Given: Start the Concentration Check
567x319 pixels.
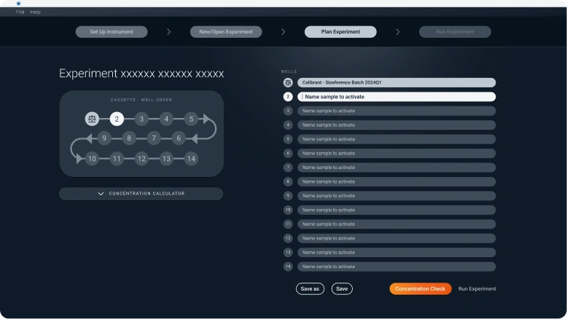Looking at the screenshot, I should [421, 289].
